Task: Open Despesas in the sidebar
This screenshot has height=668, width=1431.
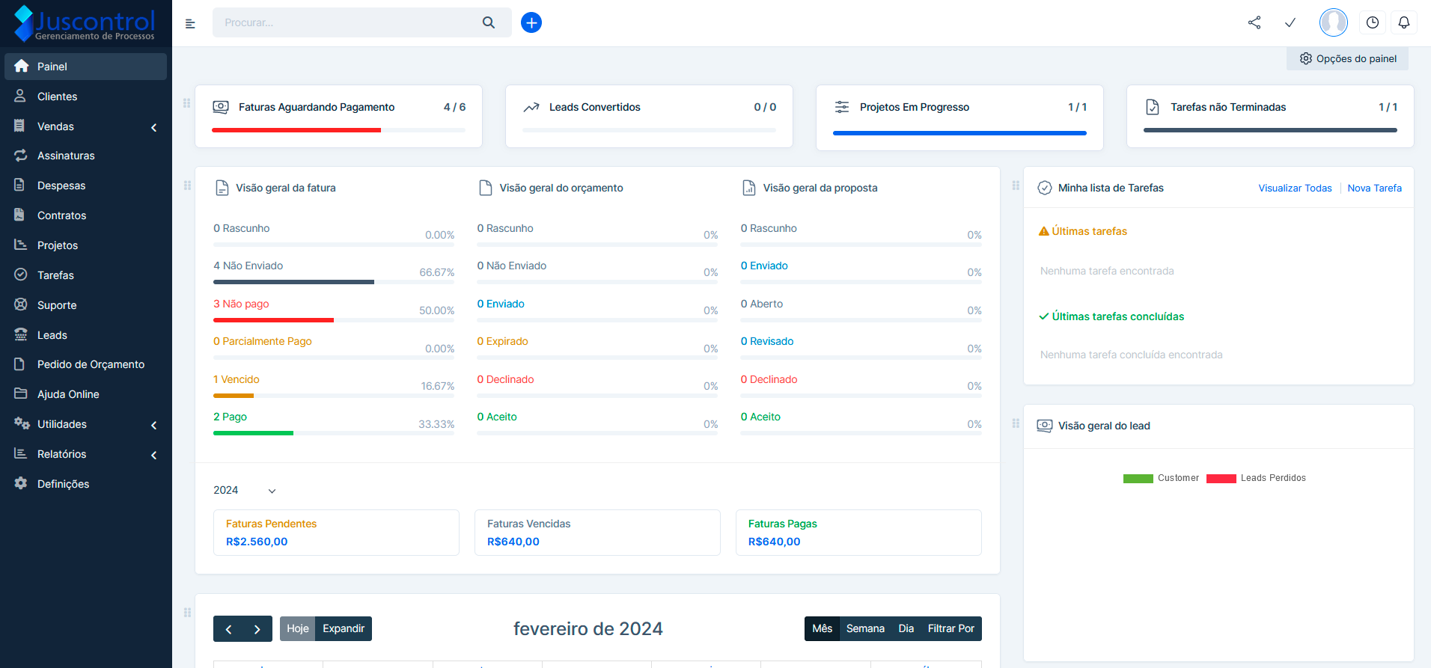Action: pos(86,186)
